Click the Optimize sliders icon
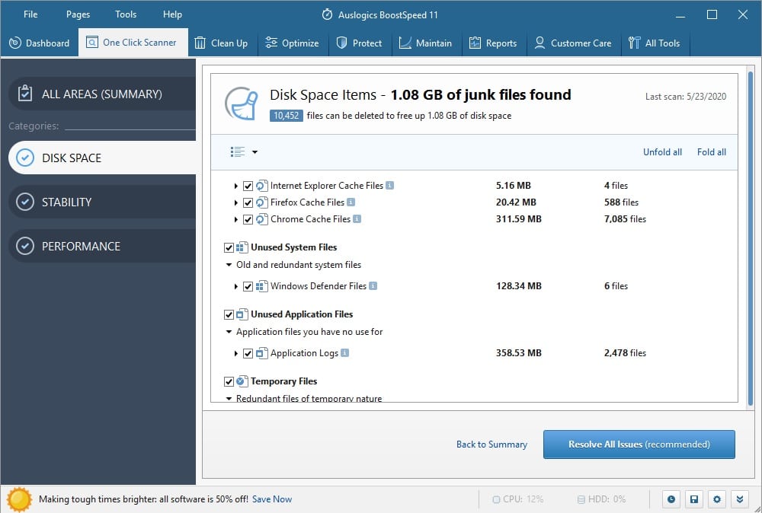This screenshot has height=513, width=762. coord(271,43)
